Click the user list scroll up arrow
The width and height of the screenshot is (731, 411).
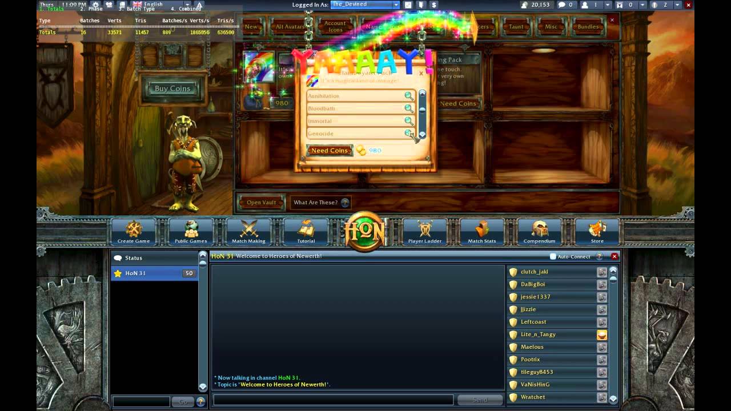[613, 271]
